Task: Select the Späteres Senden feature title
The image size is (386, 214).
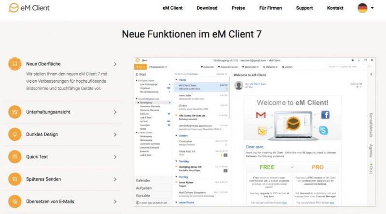Action: pyautogui.click(x=43, y=179)
